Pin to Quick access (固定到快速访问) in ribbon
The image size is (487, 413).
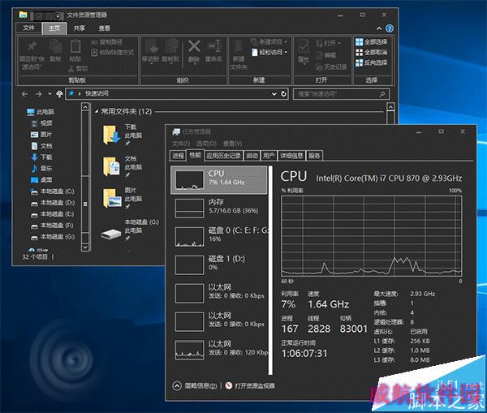[x=32, y=54]
